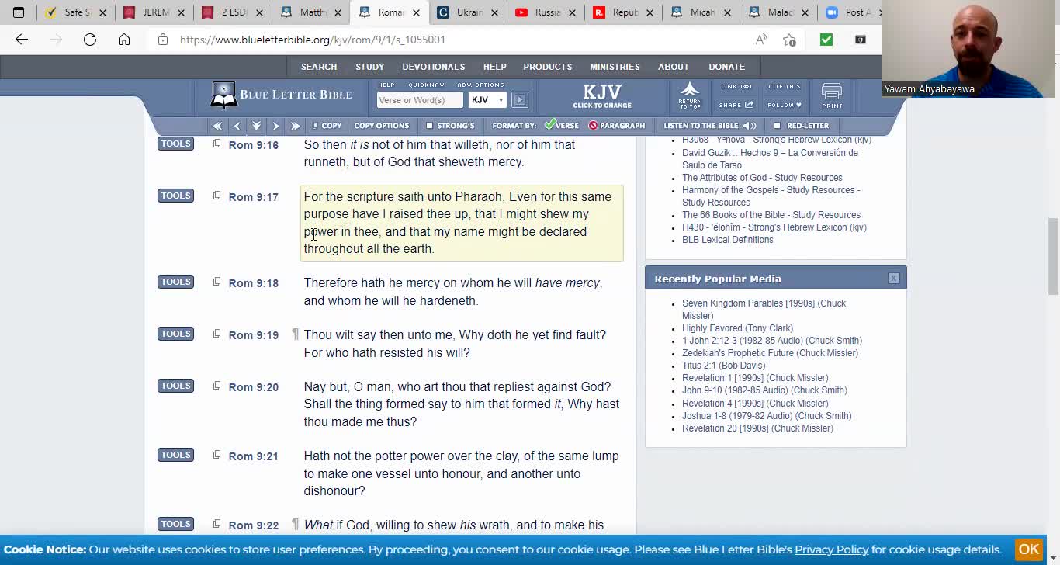Open QUICKNAV above the search field

[426, 85]
